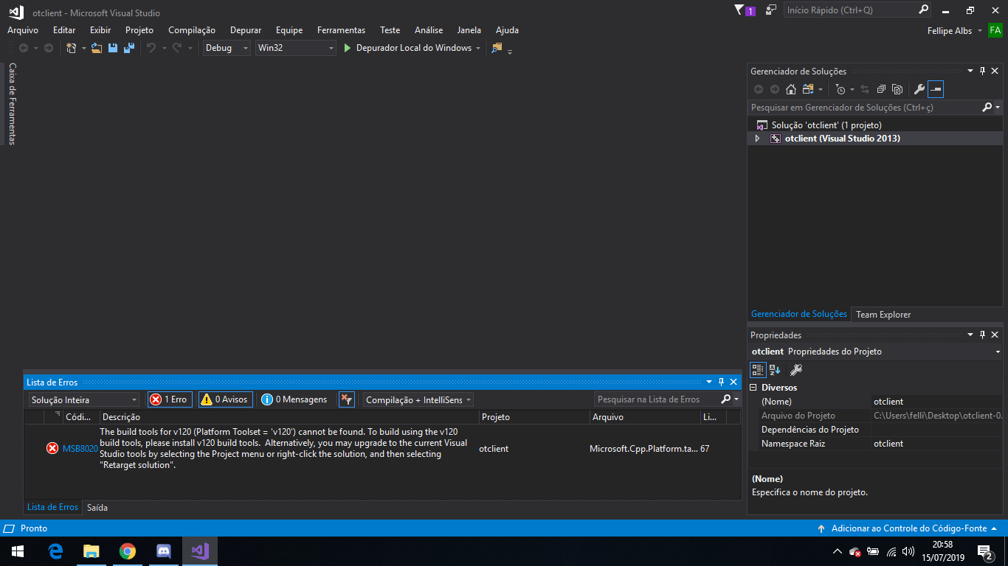Image resolution: width=1008 pixels, height=566 pixels.
Task: Toggle the '1 Erro' filter button
Action: pos(170,399)
